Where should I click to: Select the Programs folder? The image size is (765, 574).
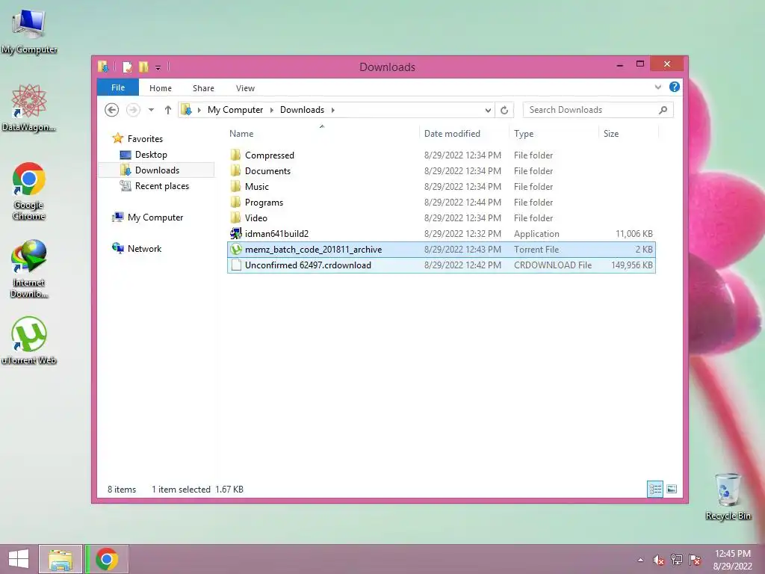(441, 202)
